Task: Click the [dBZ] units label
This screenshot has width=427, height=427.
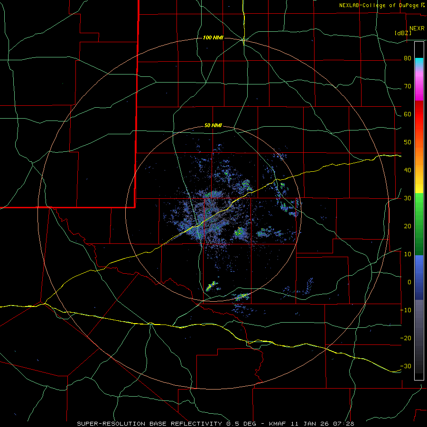Action: coord(403,33)
